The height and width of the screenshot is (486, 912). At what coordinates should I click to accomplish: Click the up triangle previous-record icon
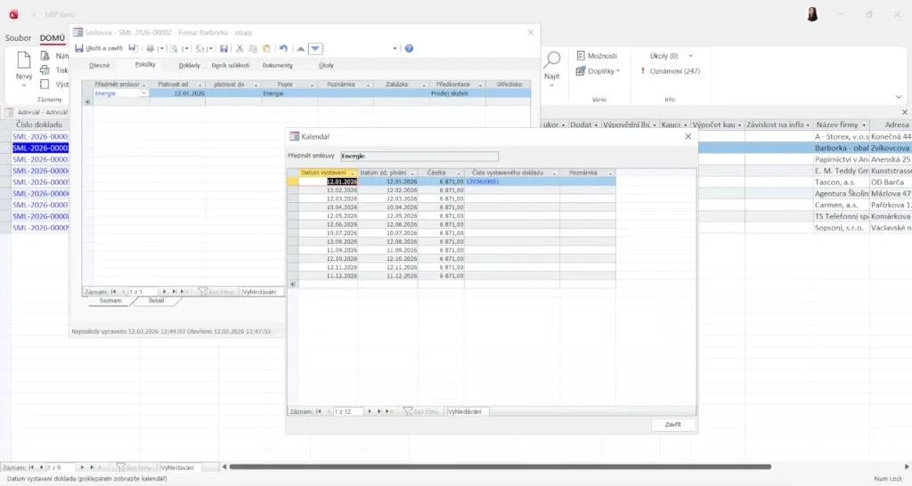[300, 48]
